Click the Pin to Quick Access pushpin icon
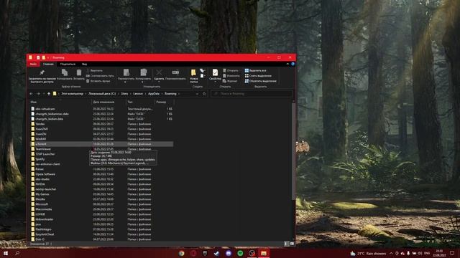Image resolution: width=460 pixels, height=258 pixels. click(42, 72)
